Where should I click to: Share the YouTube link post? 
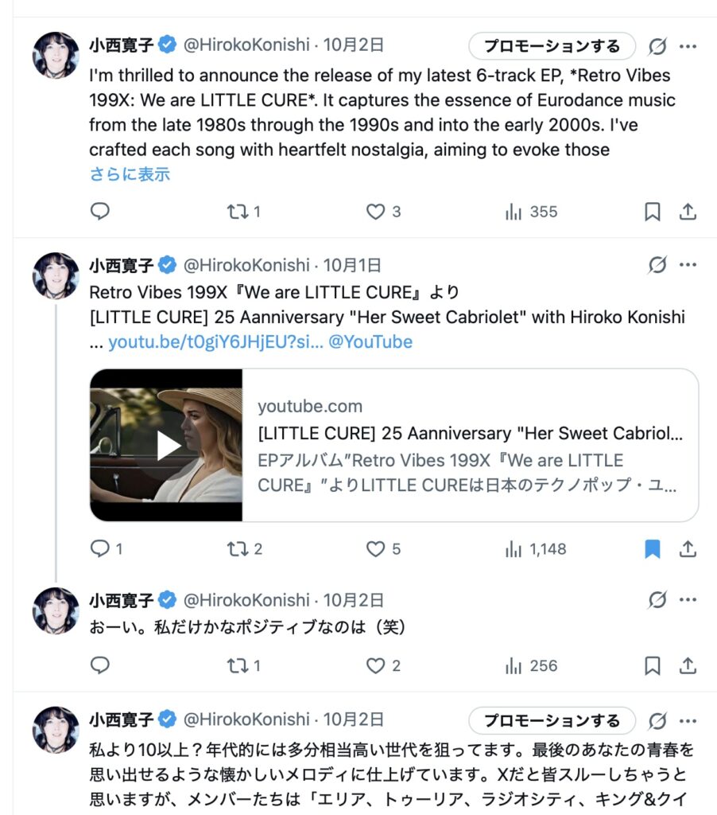(x=688, y=549)
